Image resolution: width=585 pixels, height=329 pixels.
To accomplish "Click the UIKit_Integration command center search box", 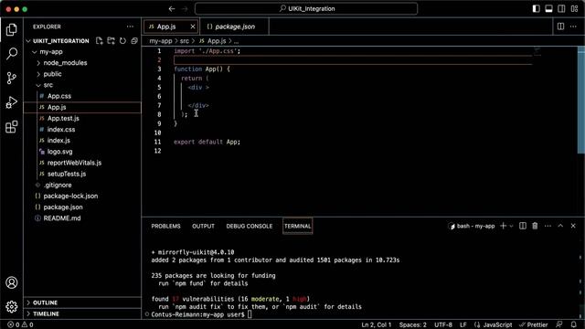I will 306,8.
